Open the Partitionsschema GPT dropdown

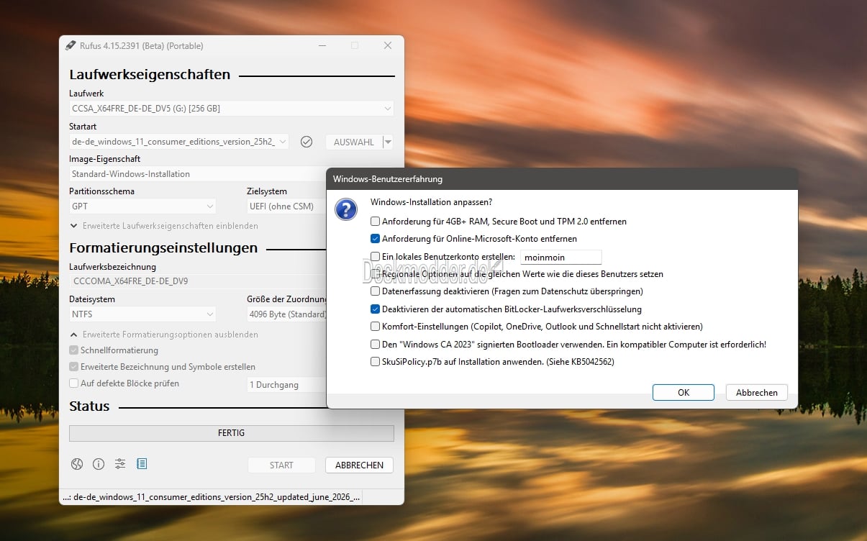pos(142,206)
